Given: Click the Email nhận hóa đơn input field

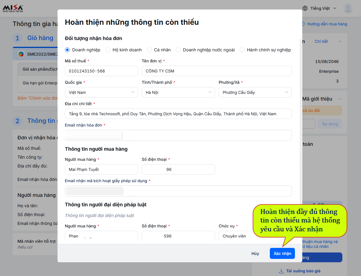Looking at the screenshot, I should coord(178,135).
